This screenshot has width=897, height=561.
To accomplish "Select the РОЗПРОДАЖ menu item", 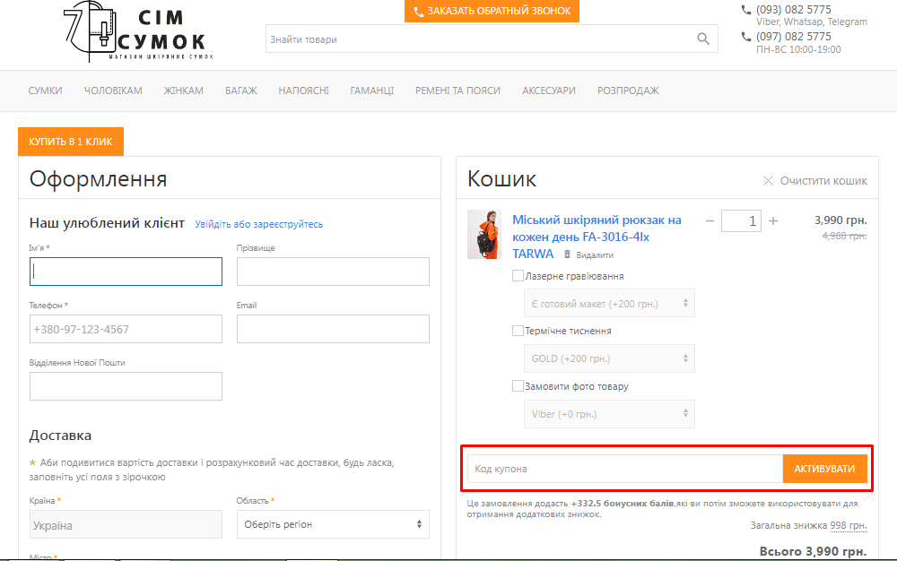I will (x=628, y=91).
